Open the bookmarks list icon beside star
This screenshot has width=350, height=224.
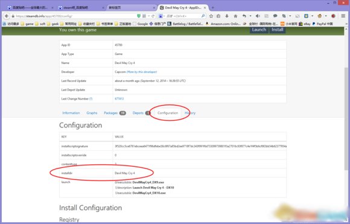point(218,16)
